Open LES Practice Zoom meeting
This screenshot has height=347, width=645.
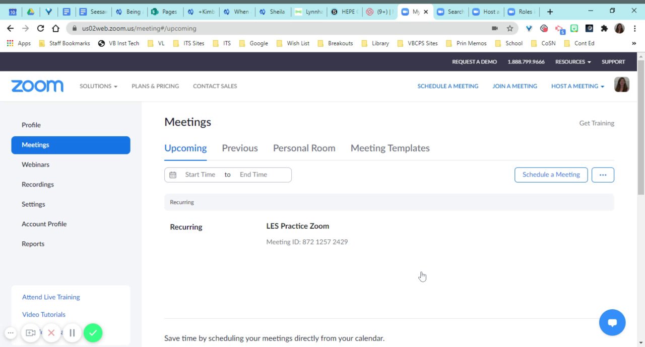(x=297, y=226)
